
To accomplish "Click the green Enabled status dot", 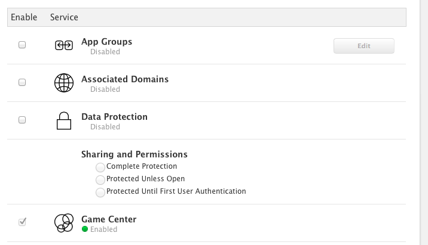I will coord(85,229).
